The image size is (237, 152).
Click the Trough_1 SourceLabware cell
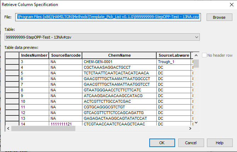[x=174, y=62]
